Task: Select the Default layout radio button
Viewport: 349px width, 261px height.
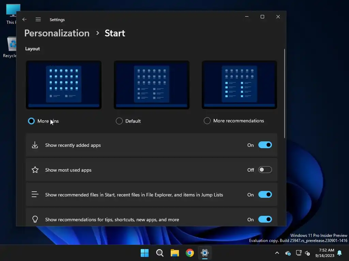Action: (x=119, y=121)
